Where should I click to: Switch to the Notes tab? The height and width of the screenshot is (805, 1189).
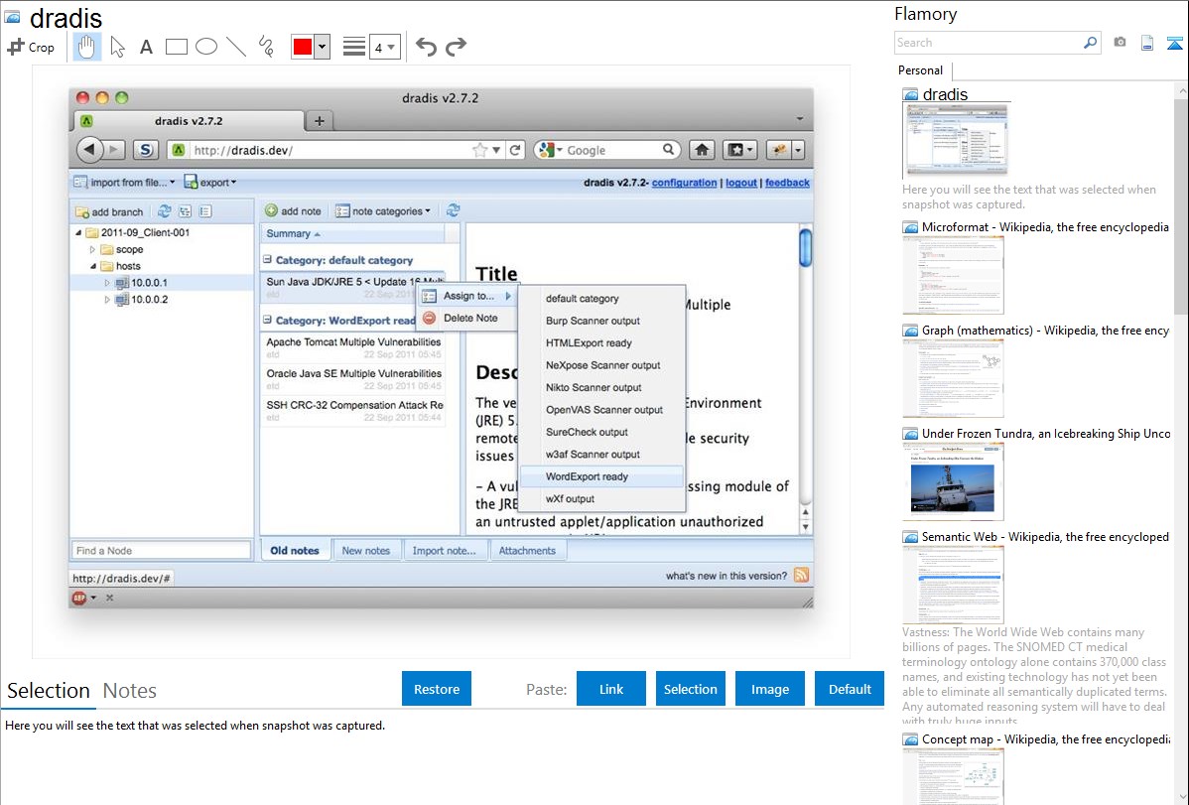(130, 691)
